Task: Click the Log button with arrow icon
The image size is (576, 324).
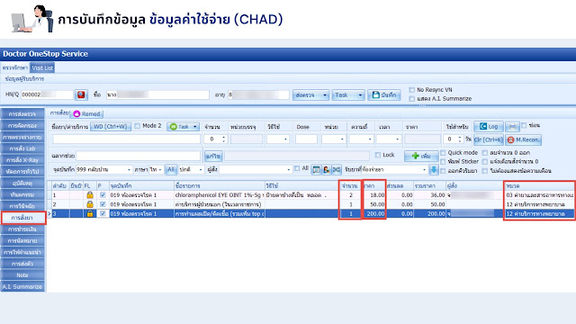Action: 489,126
